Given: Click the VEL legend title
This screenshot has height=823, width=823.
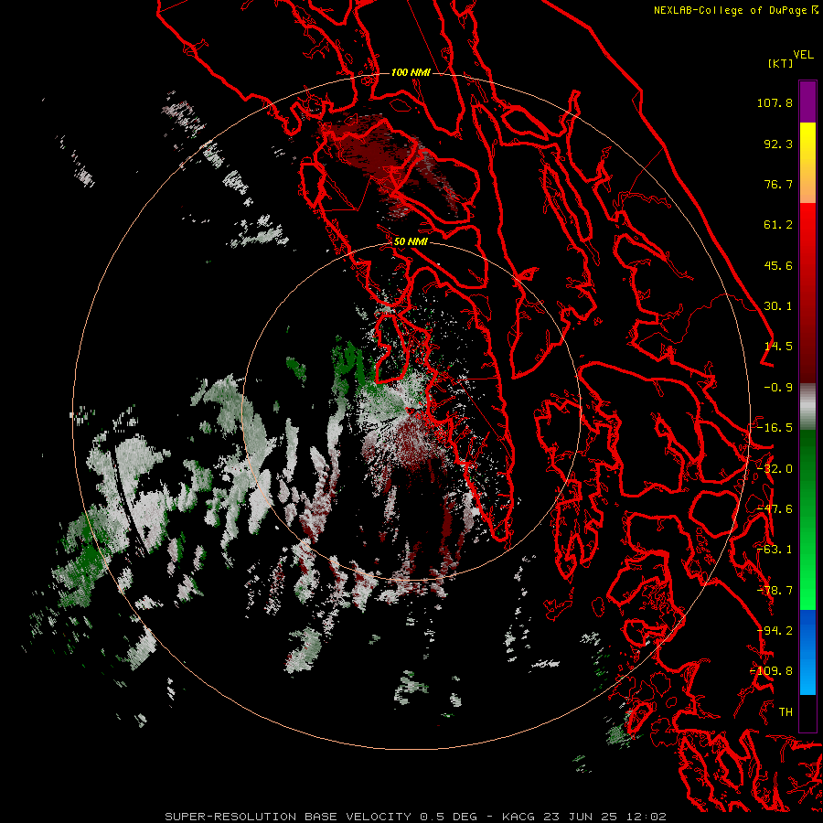Looking at the screenshot, I should (x=803, y=55).
